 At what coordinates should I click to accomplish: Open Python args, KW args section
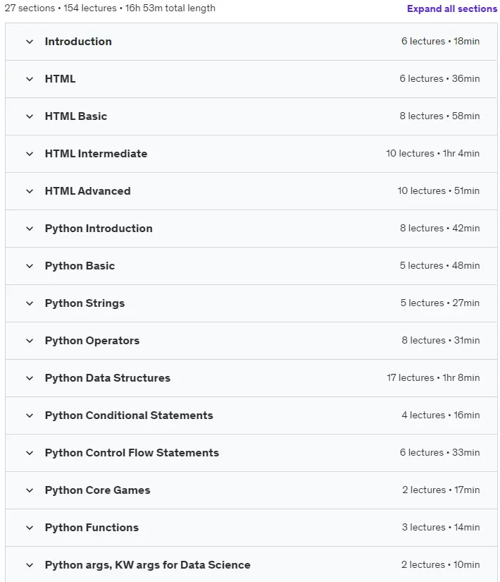point(147,565)
